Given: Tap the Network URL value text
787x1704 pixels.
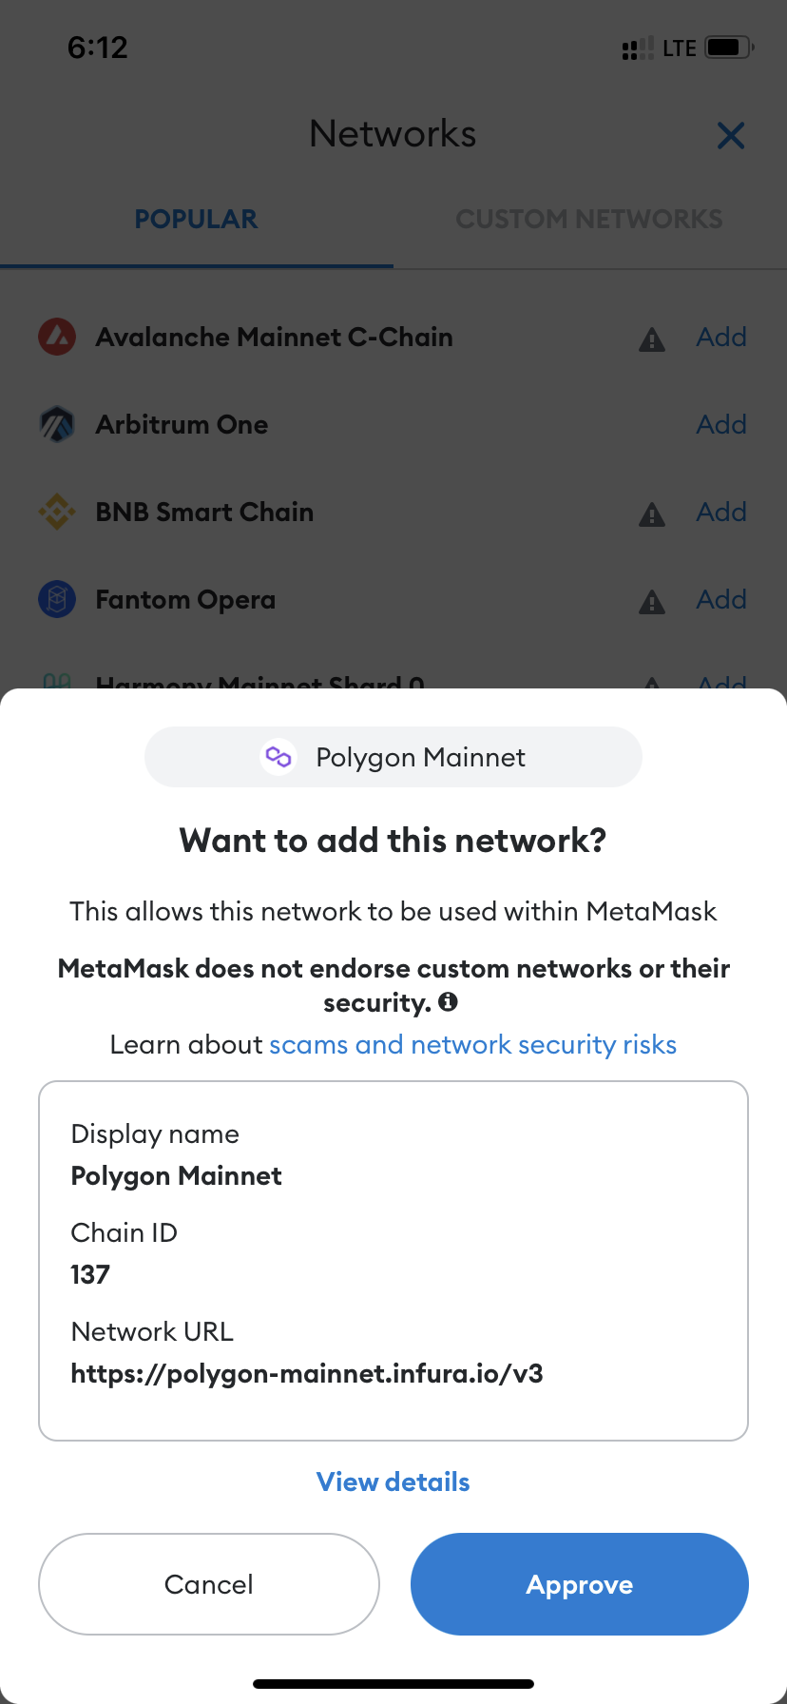Looking at the screenshot, I should [307, 1373].
